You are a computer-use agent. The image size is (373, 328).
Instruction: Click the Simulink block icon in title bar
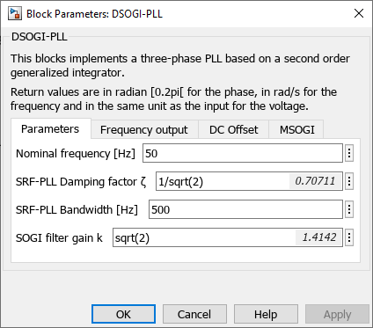point(15,13)
